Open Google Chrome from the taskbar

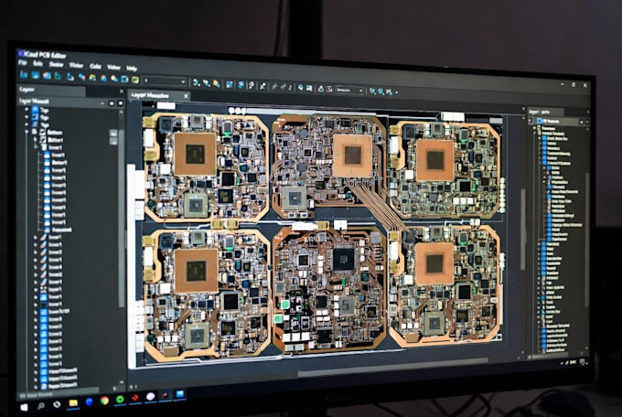click(x=104, y=401)
